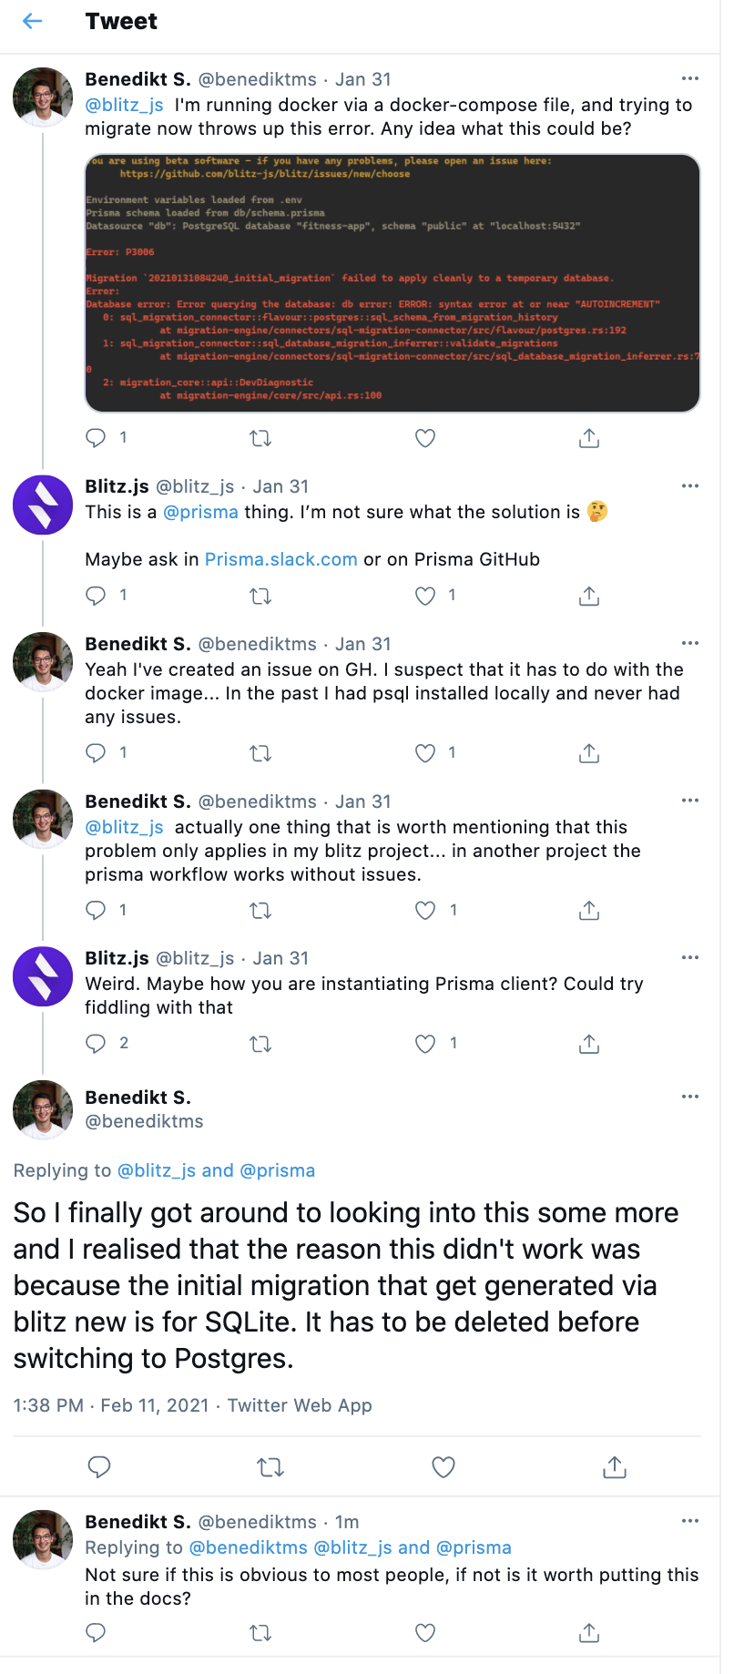The height and width of the screenshot is (1674, 734).
Task: Like the main SQLite migration tweet
Action: [443, 1466]
